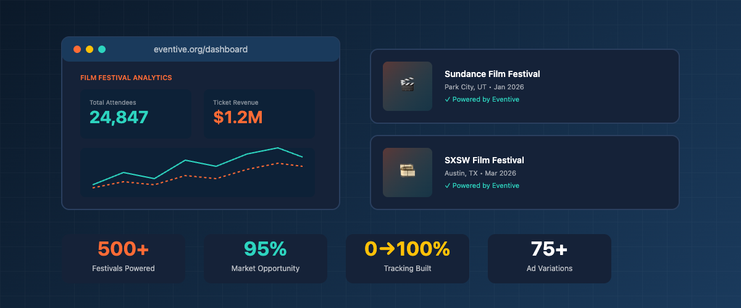Click the Sundance clapperboard icon
This screenshot has width=741, height=308.
tap(407, 86)
